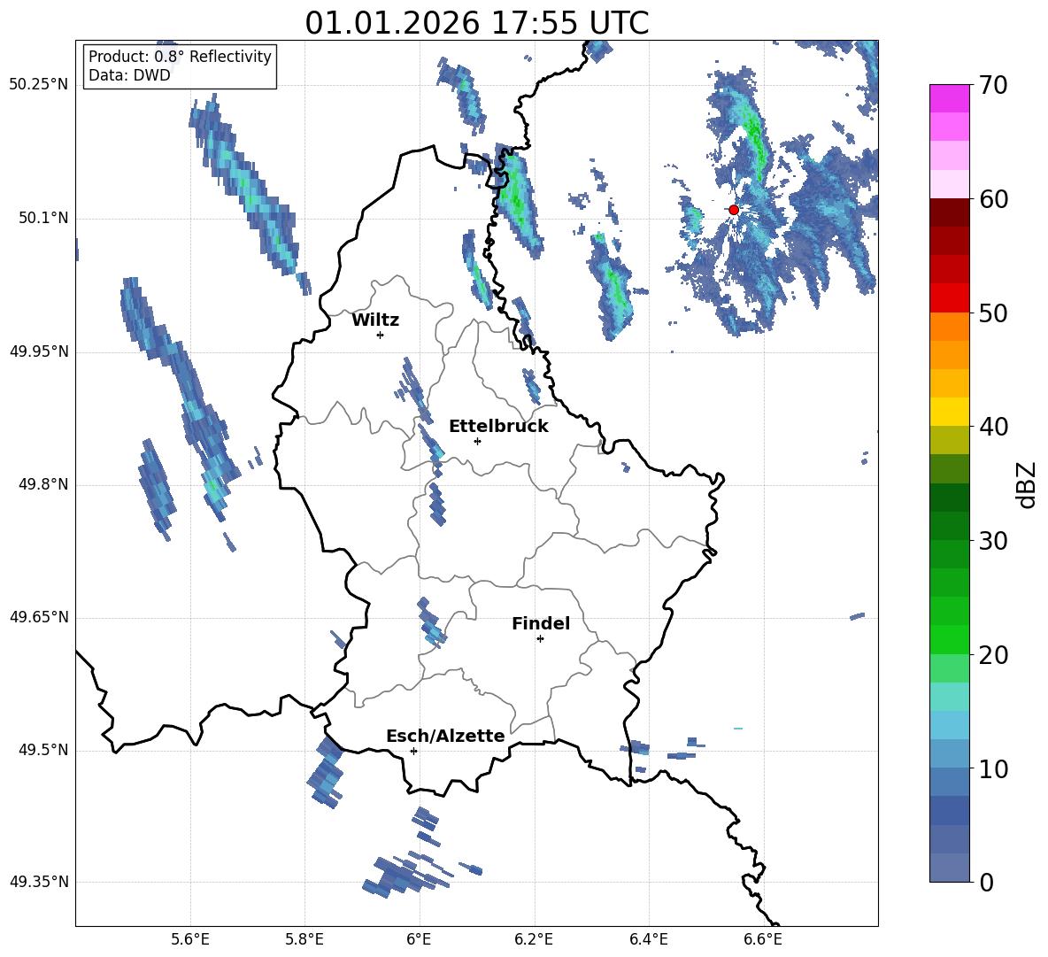Click the bright green swatch just above 20 dBZ

click(x=949, y=639)
